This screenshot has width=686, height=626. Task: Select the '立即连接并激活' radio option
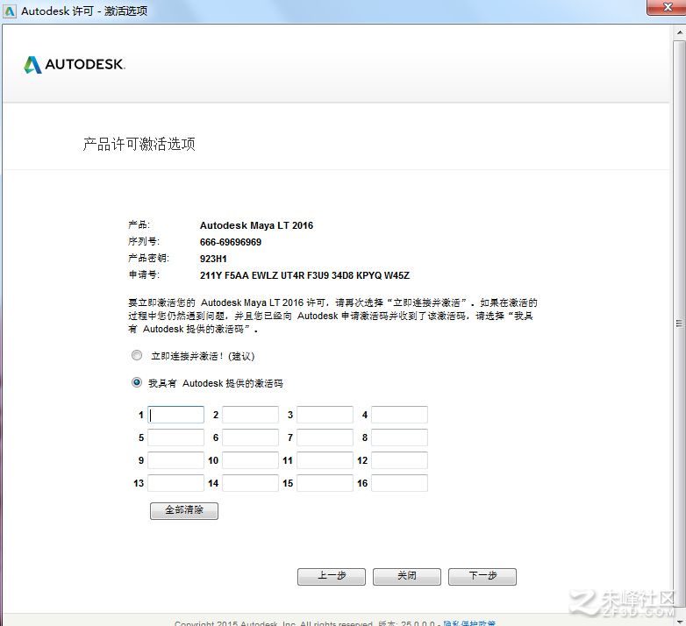click(137, 355)
